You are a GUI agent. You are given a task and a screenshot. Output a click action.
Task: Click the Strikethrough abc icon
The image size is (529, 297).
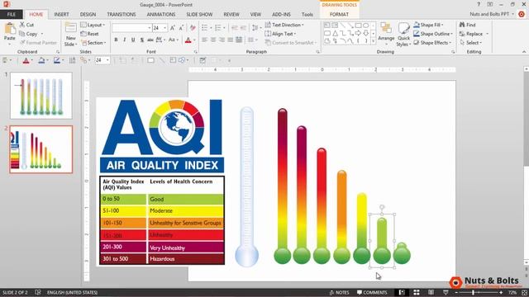click(150, 40)
